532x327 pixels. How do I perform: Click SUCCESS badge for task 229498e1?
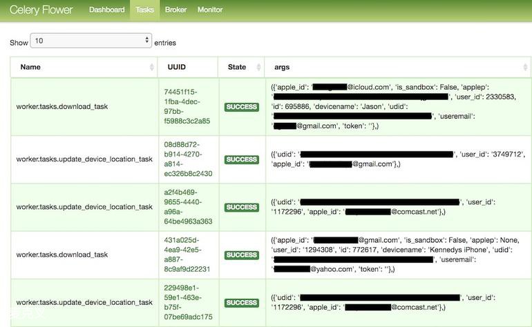(242, 303)
